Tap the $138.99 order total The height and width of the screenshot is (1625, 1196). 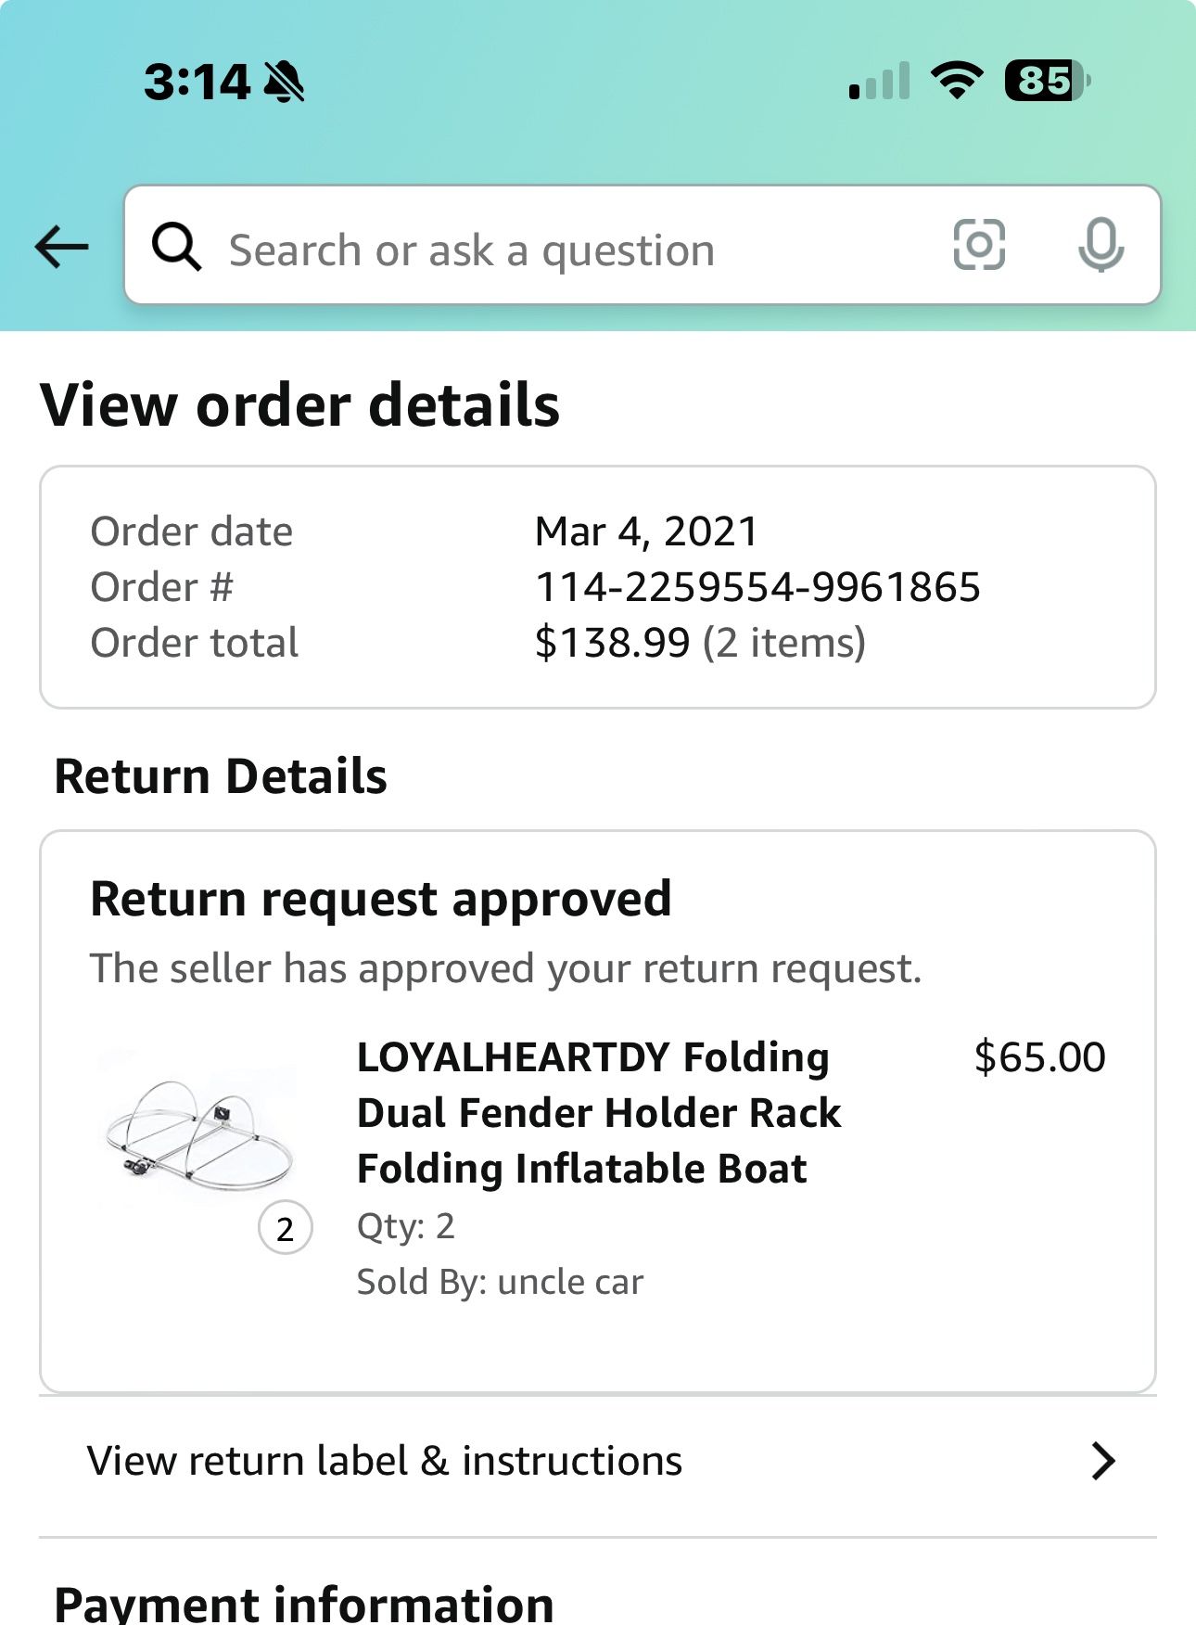click(612, 643)
